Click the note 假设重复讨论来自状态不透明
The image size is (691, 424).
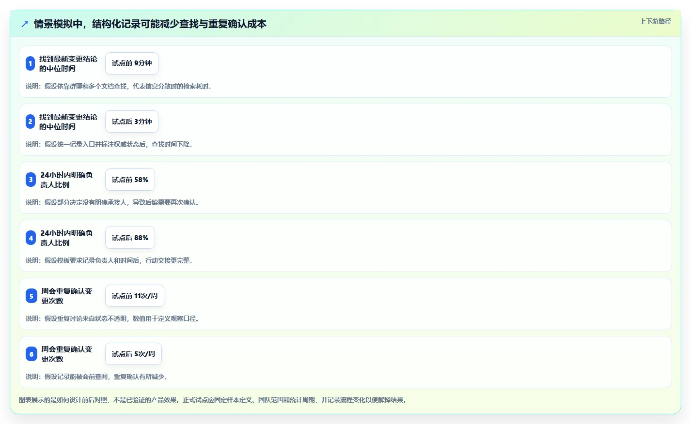coord(112,318)
